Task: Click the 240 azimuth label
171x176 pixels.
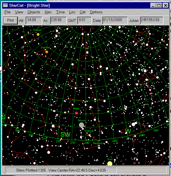Action: (86, 143)
